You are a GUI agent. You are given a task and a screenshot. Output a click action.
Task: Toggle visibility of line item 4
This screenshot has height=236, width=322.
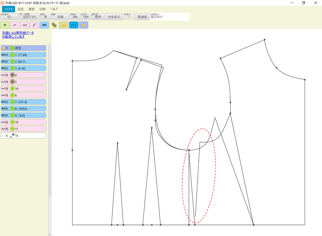pyautogui.click(x=13, y=75)
